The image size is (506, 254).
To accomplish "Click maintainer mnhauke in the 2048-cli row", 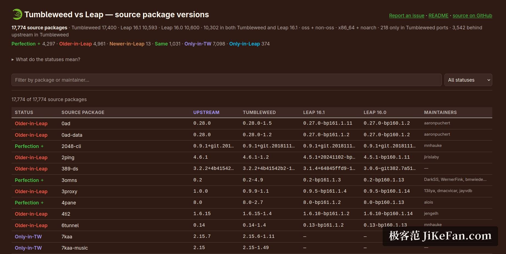I will [x=433, y=145].
